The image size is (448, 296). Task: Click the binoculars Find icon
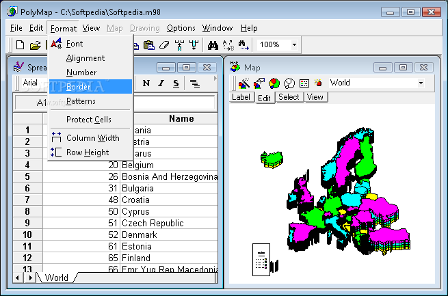pos(213,45)
